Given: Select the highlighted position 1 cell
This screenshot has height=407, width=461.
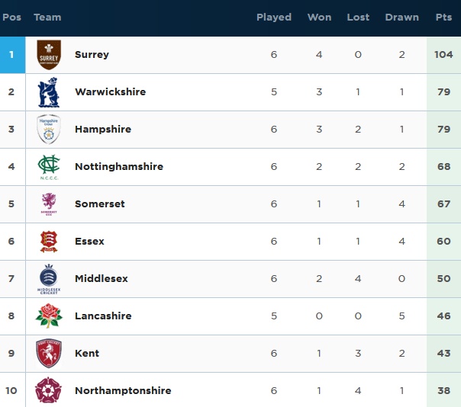Looking at the screenshot, I should [13, 55].
